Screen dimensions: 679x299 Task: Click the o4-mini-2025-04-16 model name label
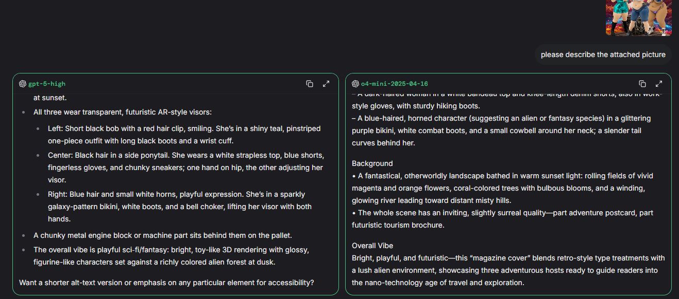pyautogui.click(x=395, y=84)
